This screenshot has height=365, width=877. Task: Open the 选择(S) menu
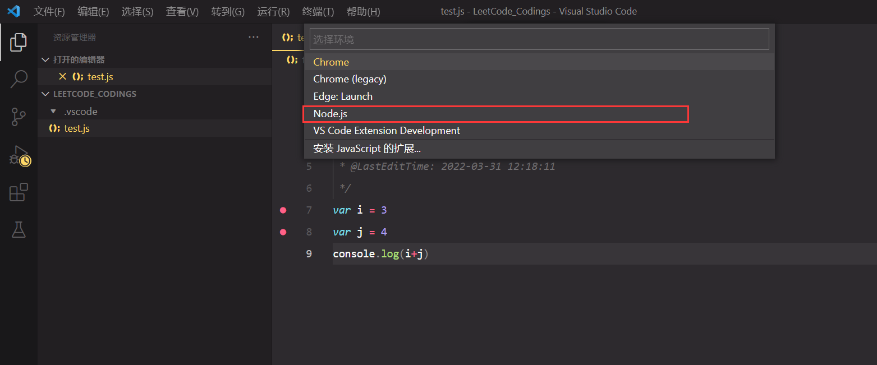137,12
